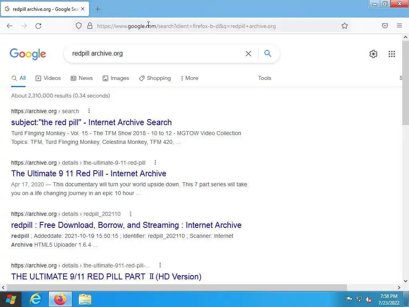Click the scroll up arrow
409x307 pixels.
pyautogui.click(x=405, y=37)
